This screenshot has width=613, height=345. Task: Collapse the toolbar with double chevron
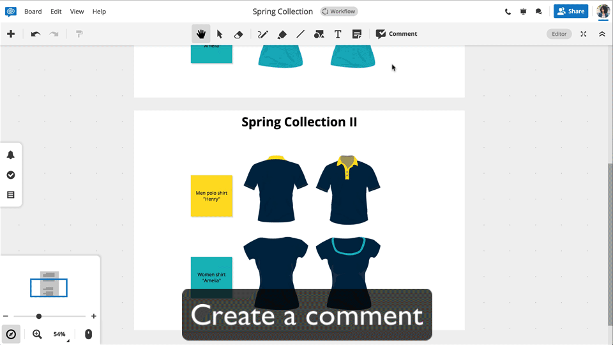pyautogui.click(x=602, y=34)
